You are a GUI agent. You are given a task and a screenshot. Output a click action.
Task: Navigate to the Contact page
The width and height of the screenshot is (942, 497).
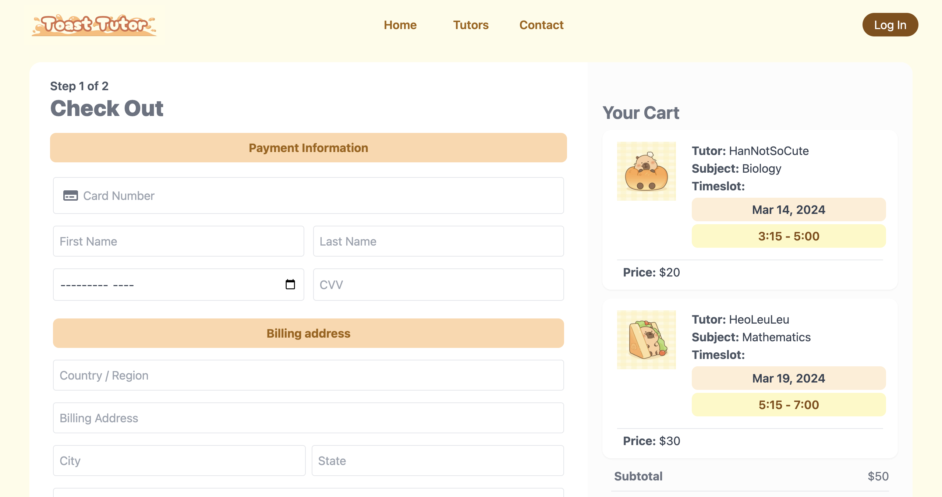click(x=541, y=25)
